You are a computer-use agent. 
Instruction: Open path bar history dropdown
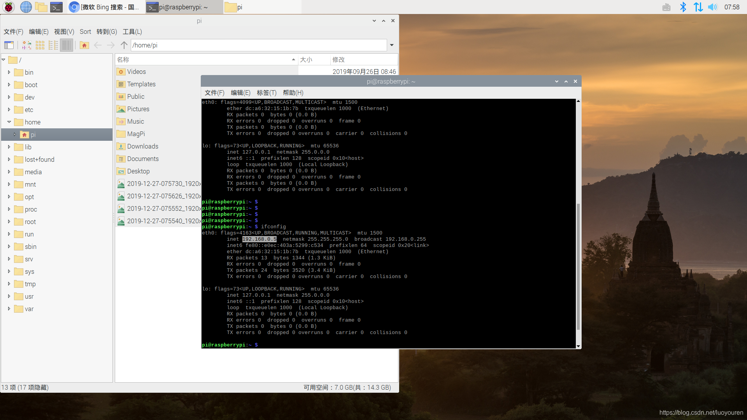click(392, 45)
